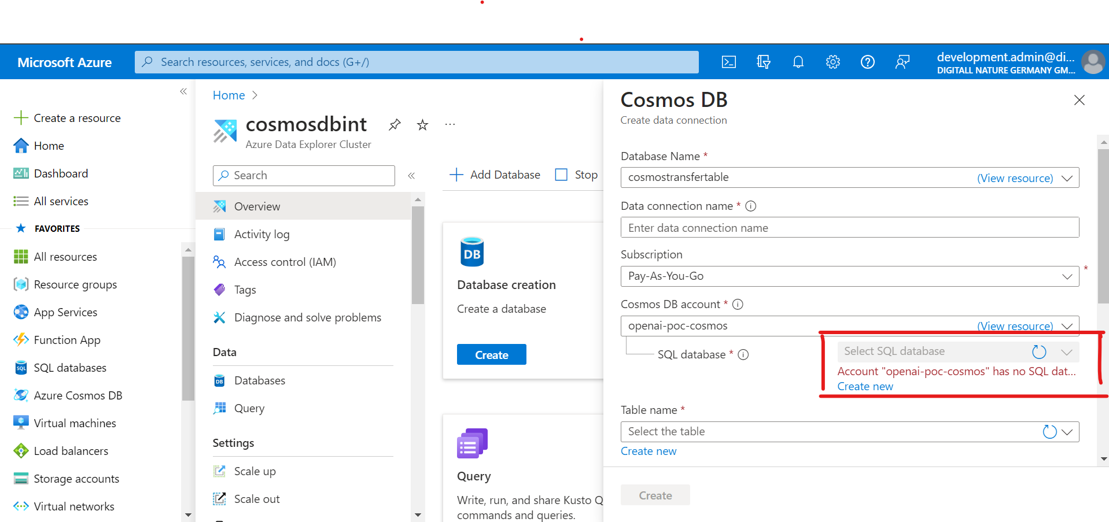Check the Stop checkbox on toolbar
This screenshot has width=1109, height=522.
[561, 174]
